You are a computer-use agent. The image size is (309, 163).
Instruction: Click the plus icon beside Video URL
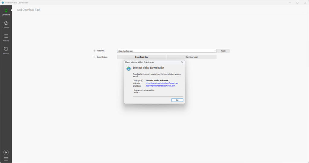tap(94, 51)
